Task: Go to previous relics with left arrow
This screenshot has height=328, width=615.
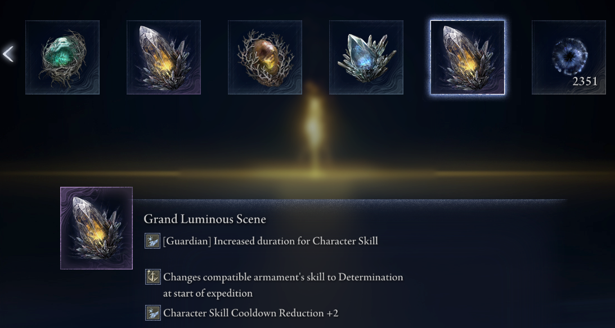Action: (x=8, y=54)
